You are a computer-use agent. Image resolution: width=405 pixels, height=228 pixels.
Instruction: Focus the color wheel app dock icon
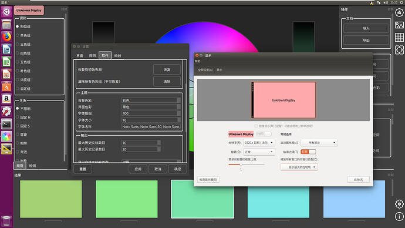pos(6,136)
